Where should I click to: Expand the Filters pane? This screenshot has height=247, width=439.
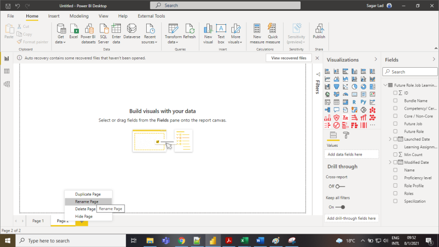pyautogui.click(x=318, y=74)
